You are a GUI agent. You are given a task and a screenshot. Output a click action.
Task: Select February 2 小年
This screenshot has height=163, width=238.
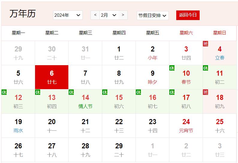(152, 53)
